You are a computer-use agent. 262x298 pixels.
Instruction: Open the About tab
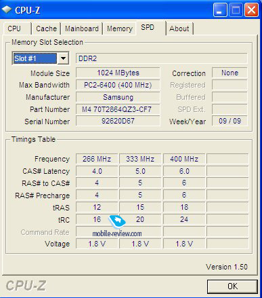pos(179,29)
